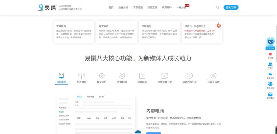Go to 首页 in the navigation

click(111, 8)
